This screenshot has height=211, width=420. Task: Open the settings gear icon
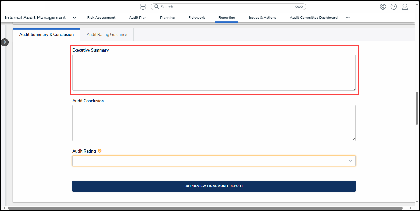pos(383,7)
